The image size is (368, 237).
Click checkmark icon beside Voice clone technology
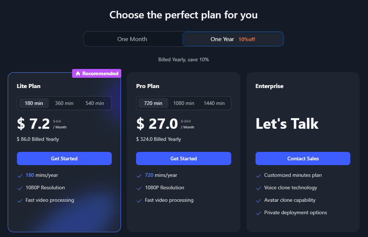coord(258,188)
